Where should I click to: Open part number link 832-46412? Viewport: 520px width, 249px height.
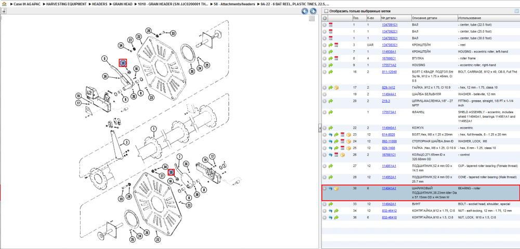pyautogui.click(x=389, y=211)
